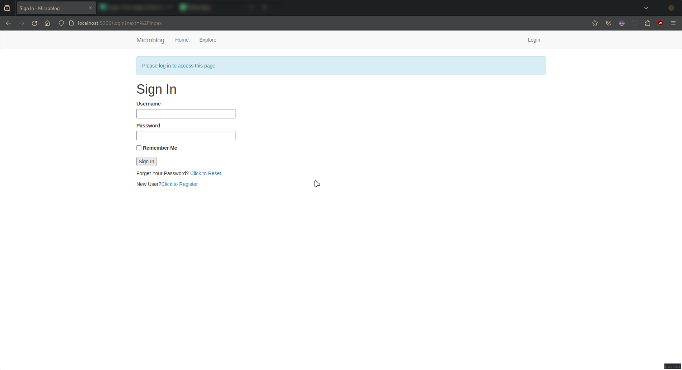The image size is (682, 370).
Task: Open the tracking protection shield icon
Action: point(61,23)
